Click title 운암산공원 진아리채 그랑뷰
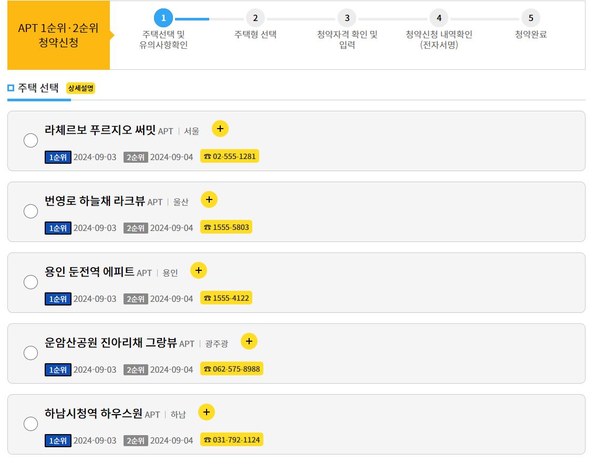605x464 pixels. point(110,343)
